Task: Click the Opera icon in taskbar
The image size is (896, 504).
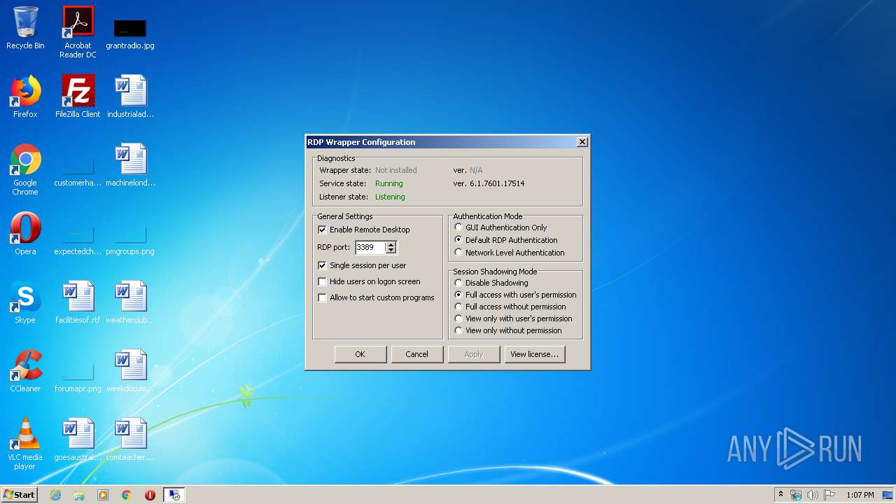Action: [x=150, y=495]
